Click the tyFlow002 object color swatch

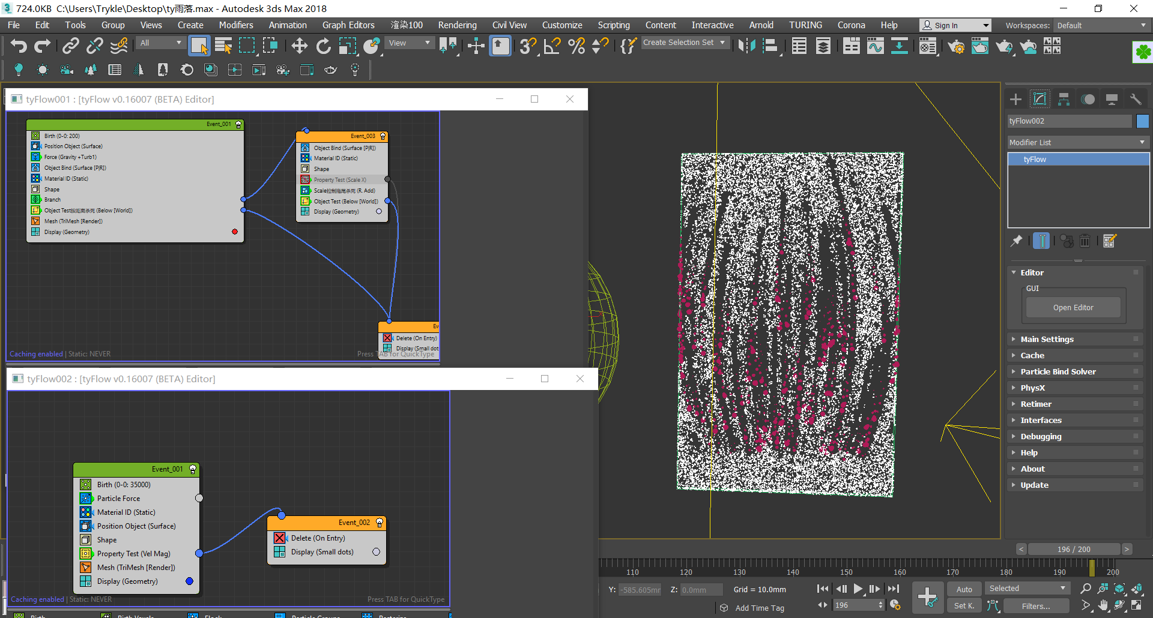pos(1142,121)
